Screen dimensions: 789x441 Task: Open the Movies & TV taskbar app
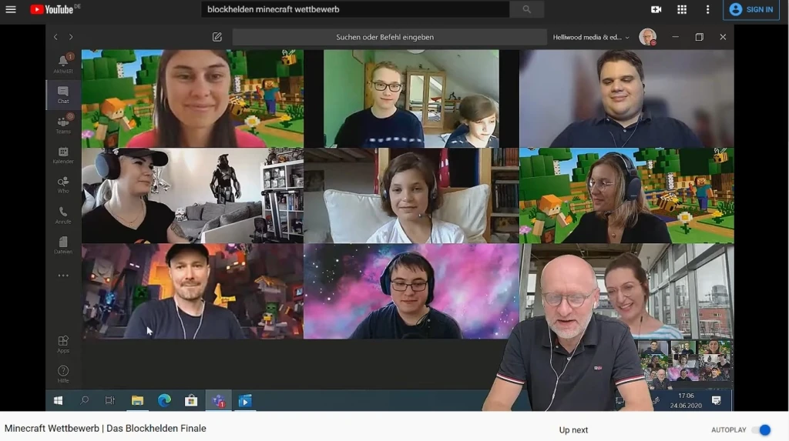point(244,400)
